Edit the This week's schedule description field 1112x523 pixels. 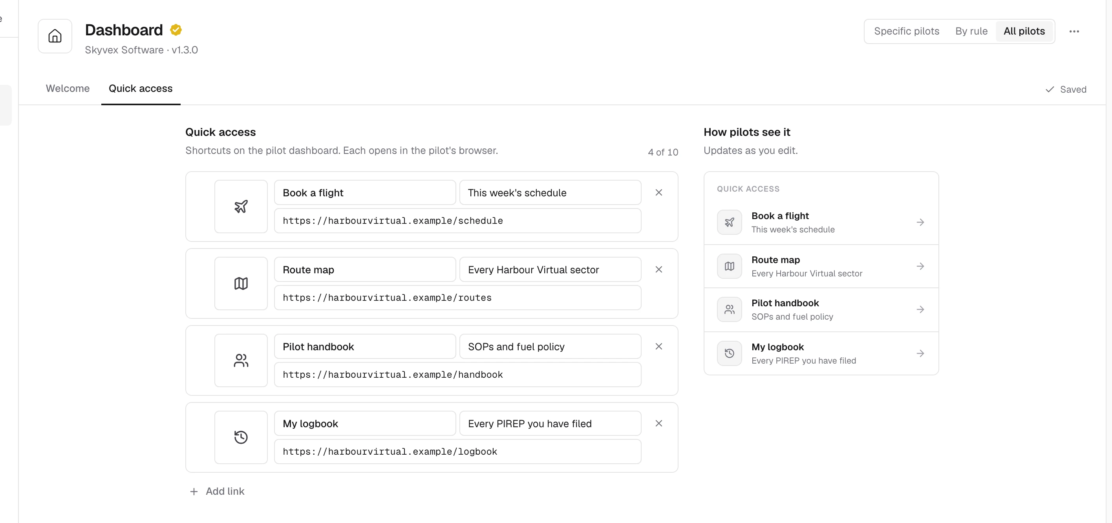pyautogui.click(x=551, y=192)
